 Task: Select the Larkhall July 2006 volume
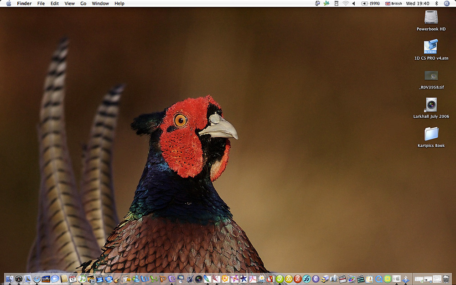coord(431,105)
